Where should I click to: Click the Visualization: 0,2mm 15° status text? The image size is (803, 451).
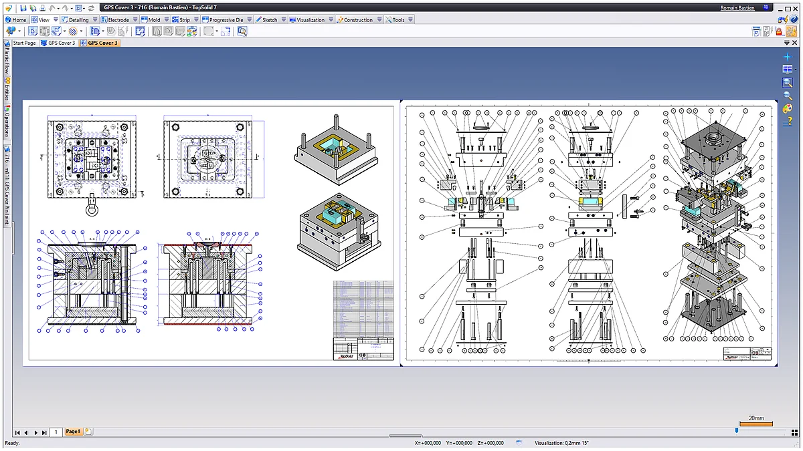coord(562,443)
